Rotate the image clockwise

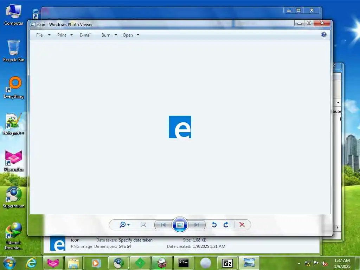226,225
